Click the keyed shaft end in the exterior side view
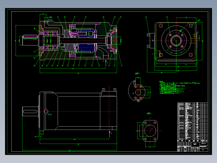The image size is (217, 163). click(x=30, y=111)
